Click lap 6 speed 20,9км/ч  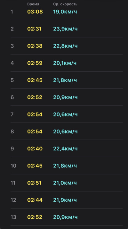pos(65,97)
